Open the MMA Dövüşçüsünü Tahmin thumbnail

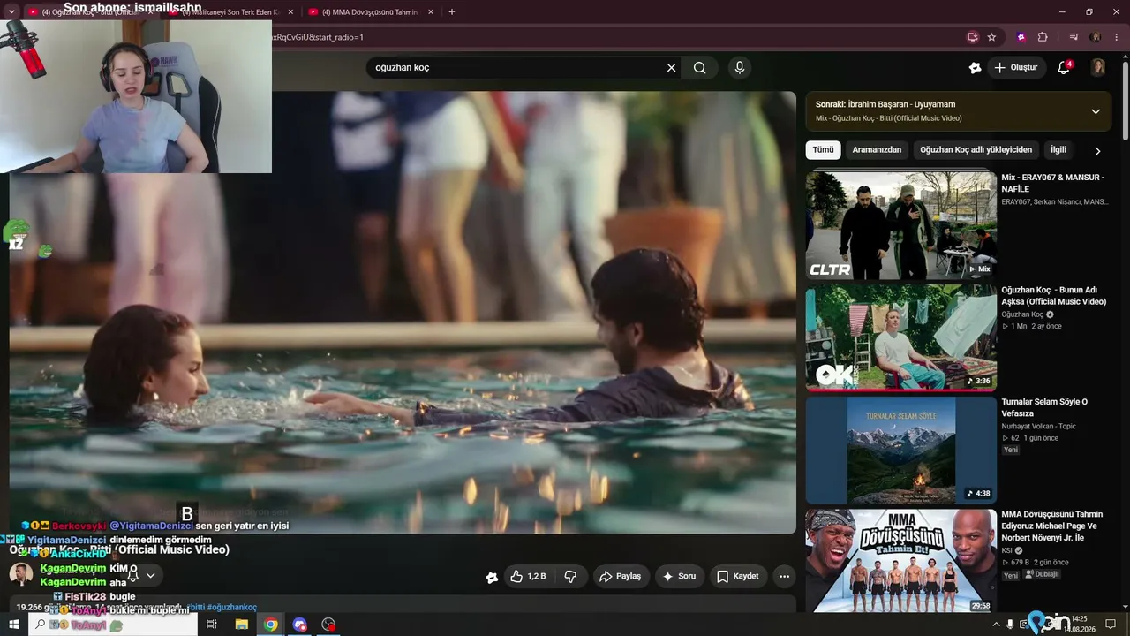coord(900,561)
